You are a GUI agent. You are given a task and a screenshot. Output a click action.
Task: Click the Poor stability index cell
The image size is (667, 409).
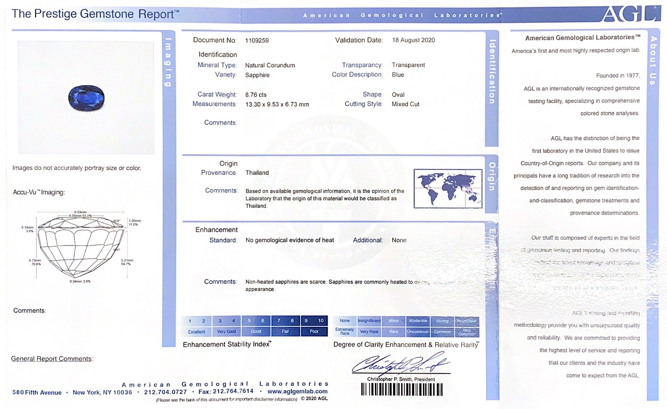click(314, 332)
